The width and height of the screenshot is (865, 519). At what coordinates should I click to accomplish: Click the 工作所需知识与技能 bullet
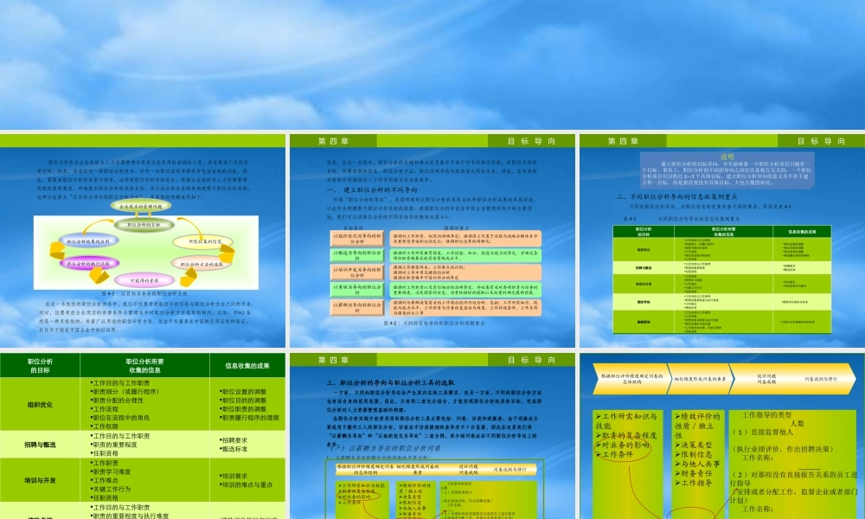[x=625, y=421]
